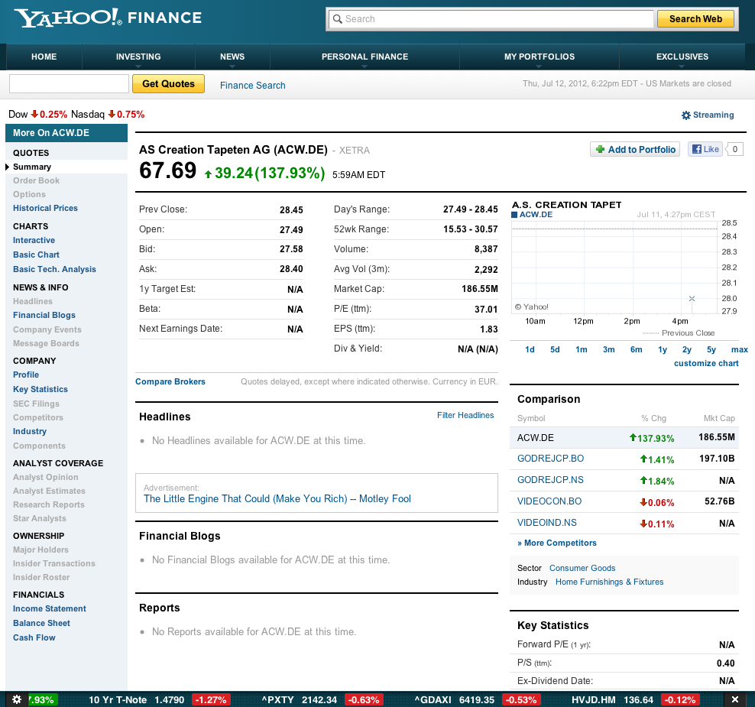Open the More Competitors link
The height and width of the screenshot is (707, 755).
click(556, 543)
